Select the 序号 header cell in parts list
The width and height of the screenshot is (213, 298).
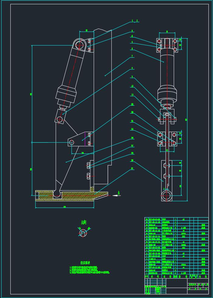click(x=147, y=276)
